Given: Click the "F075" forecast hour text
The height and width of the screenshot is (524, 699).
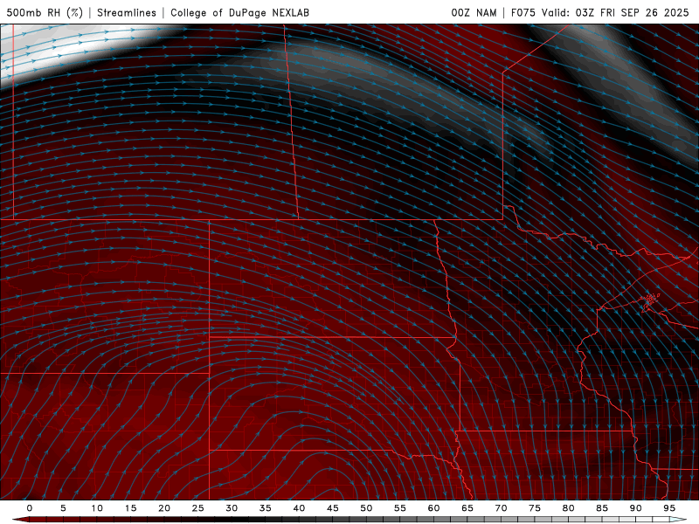Looking at the screenshot, I should (523, 12).
